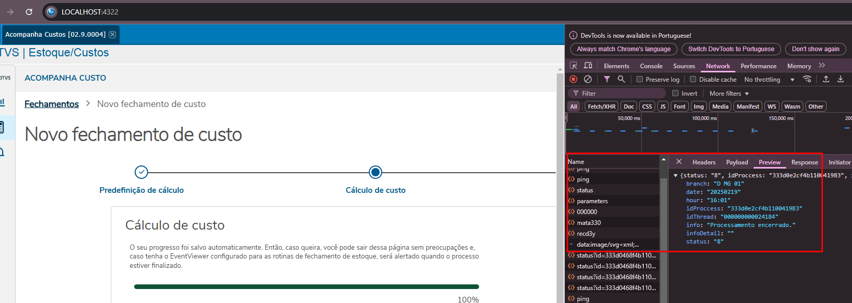Collapse the JSON preview root object
This screenshot has width=852, height=303.
(x=675, y=176)
